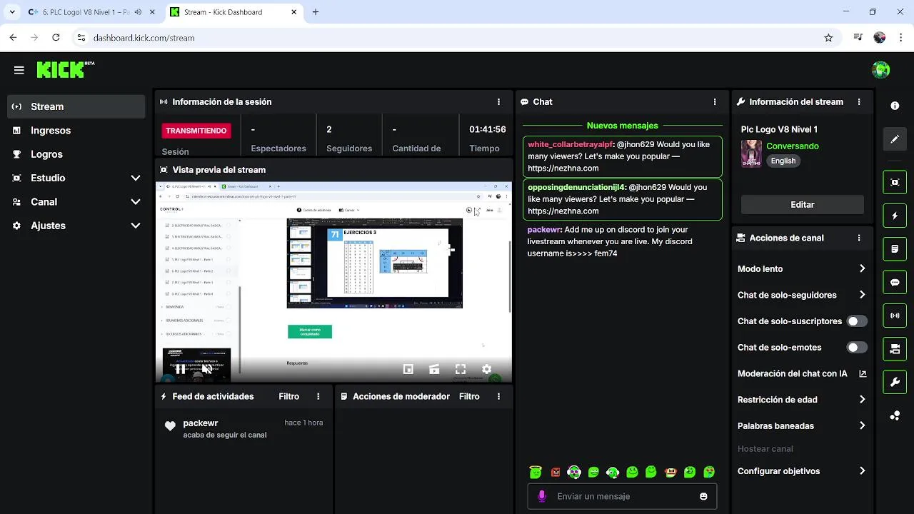
Task: Click the stream category thumbnail image
Action: [x=751, y=153]
